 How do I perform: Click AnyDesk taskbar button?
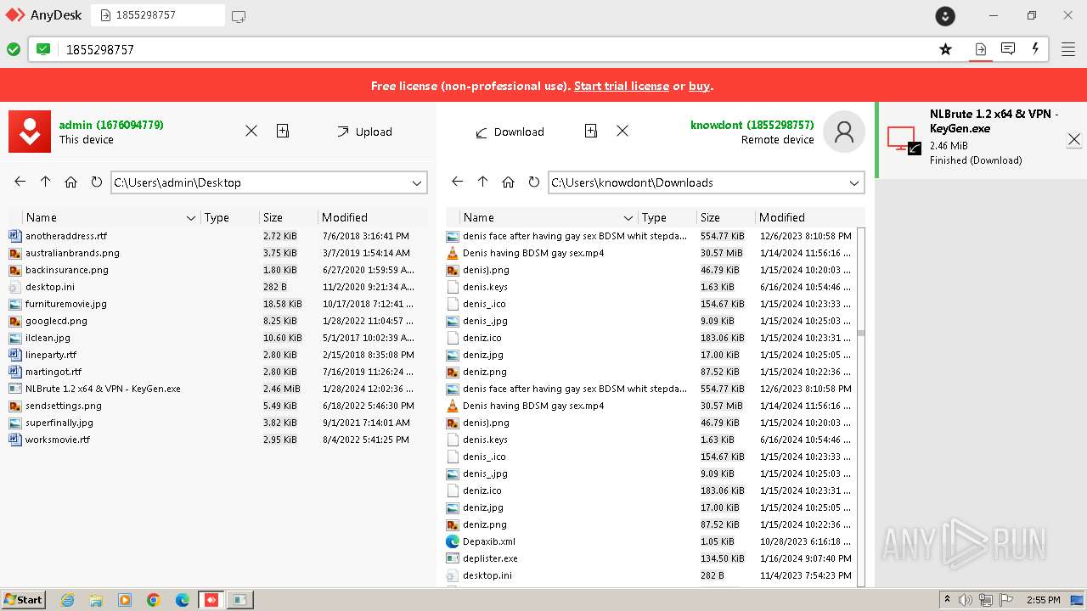tap(211, 600)
